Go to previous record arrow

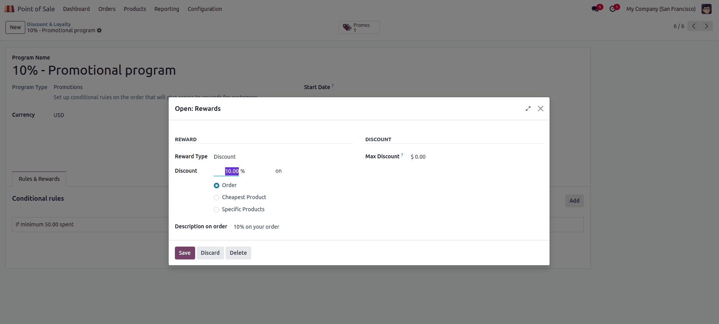(694, 26)
